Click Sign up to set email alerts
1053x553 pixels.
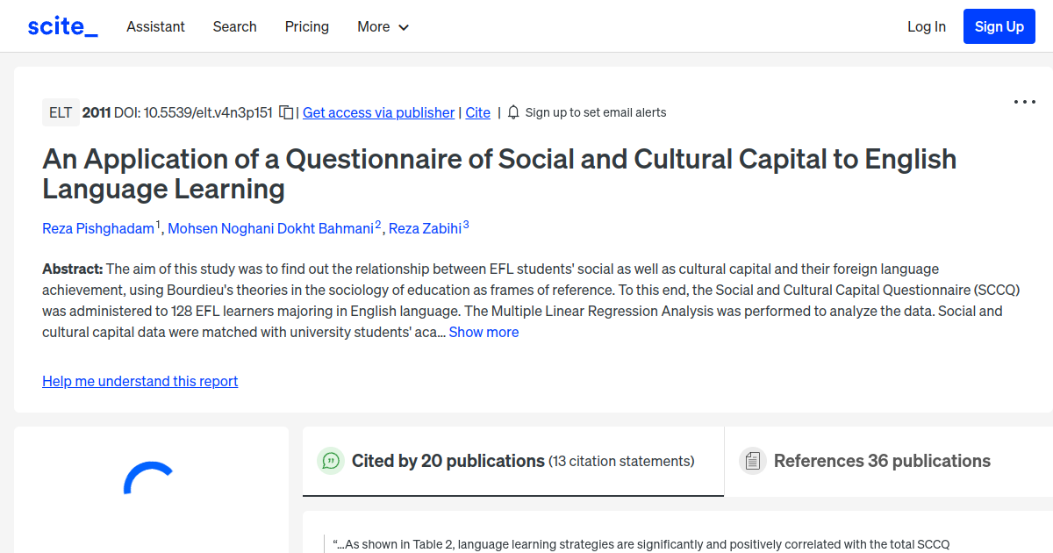click(596, 112)
